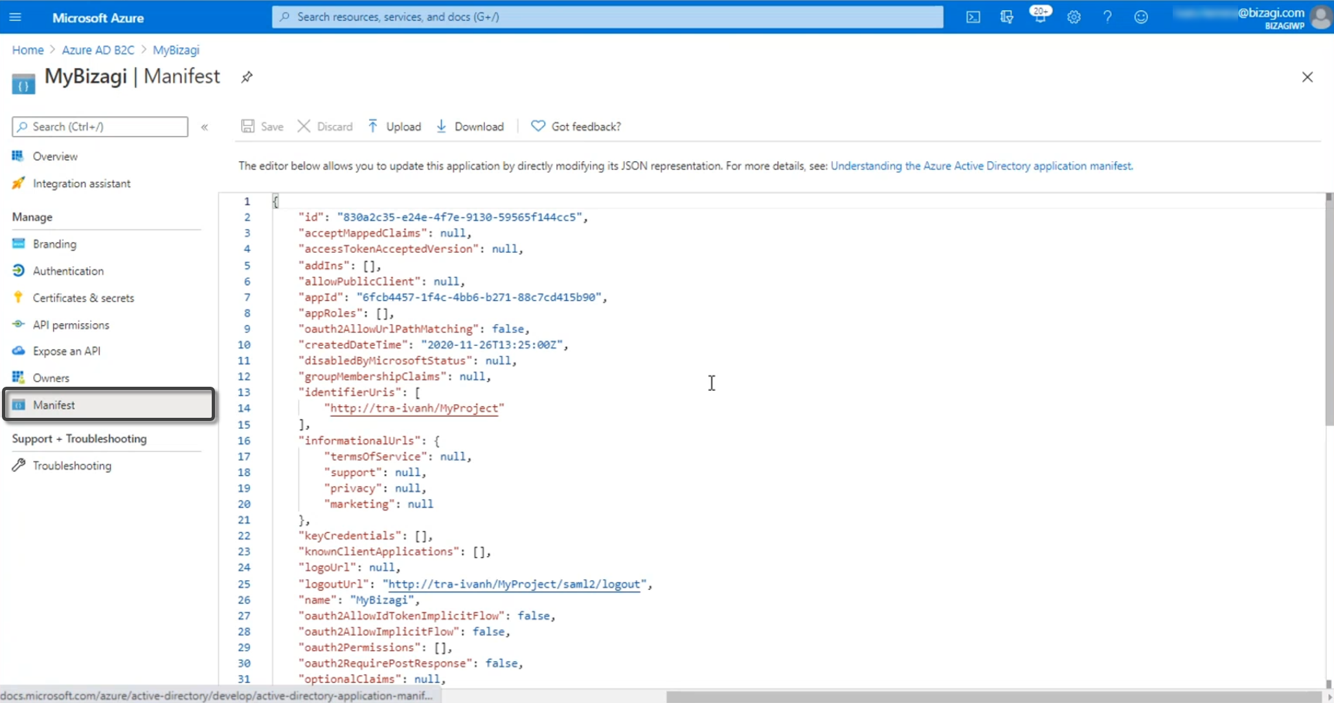This screenshot has width=1334, height=703.
Task: Click the appId value "6fcb4457-1f4c-4bb6-b271-88c7cd415b90"
Action: click(479, 297)
